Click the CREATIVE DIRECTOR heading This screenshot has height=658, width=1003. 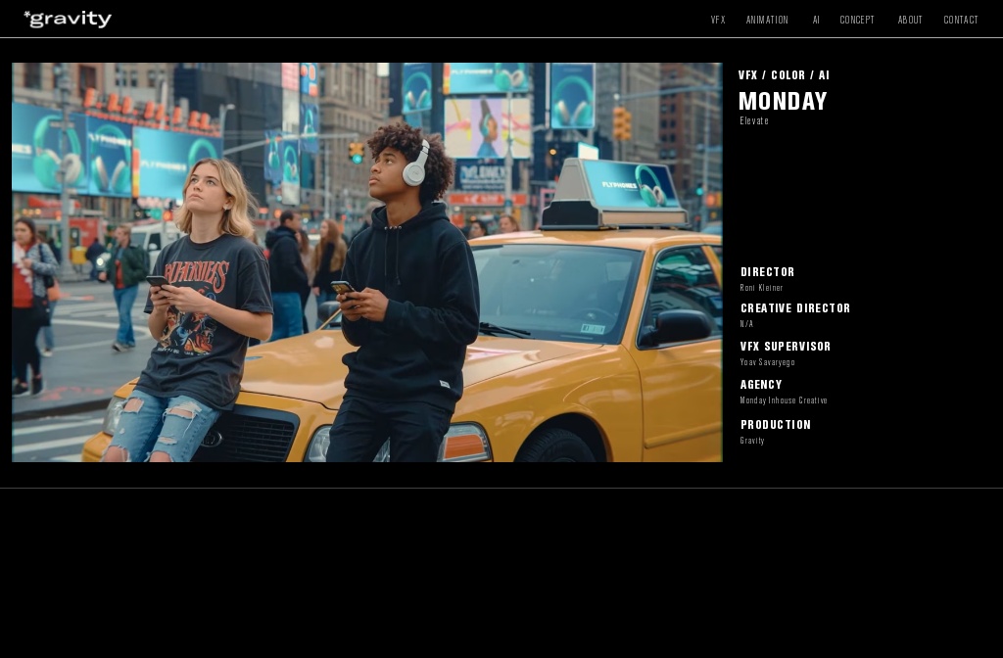[795, 308]
